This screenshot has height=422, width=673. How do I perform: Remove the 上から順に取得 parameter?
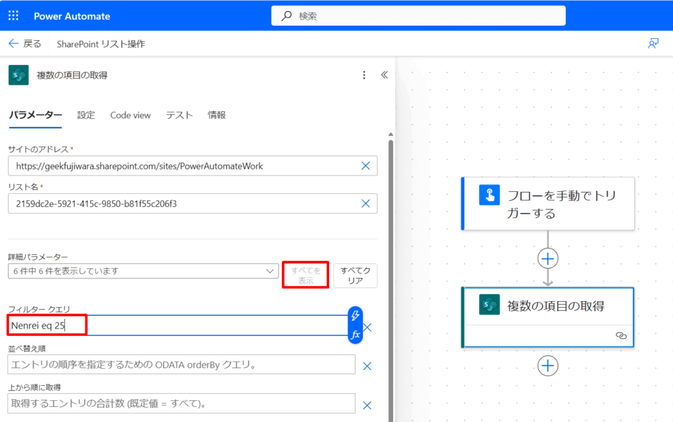367,406
